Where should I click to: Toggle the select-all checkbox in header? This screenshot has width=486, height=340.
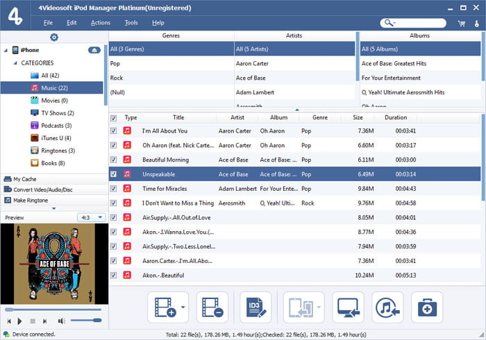coord(114,118)
